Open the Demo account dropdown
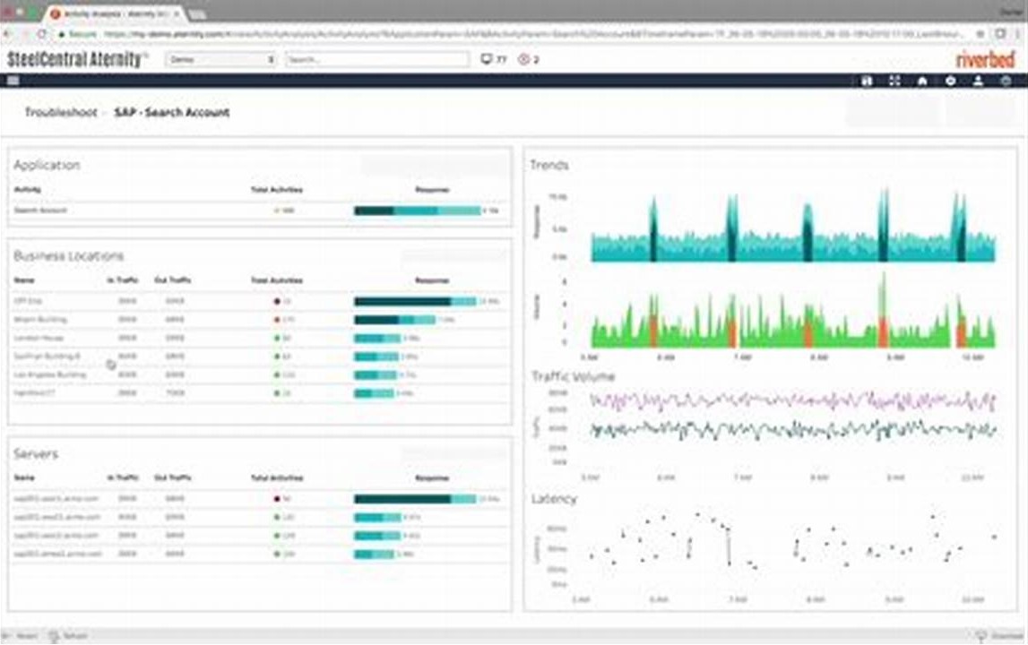 tap(221, 60)
